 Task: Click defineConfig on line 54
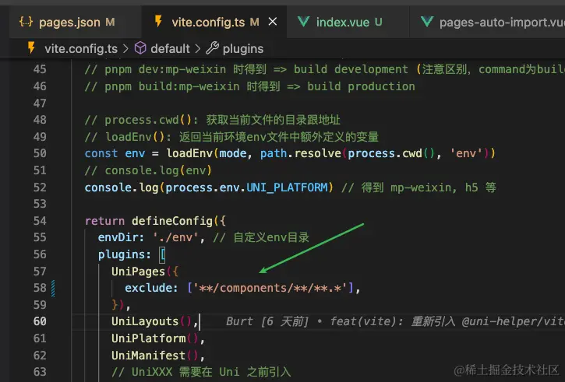[172, 221]
